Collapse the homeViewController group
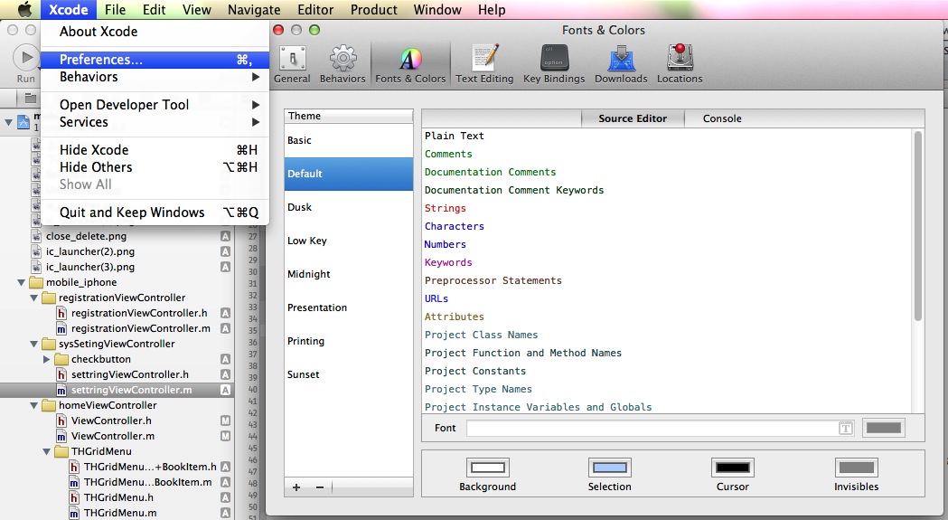Viewport: 948px width, 520px height. point(33,405)
